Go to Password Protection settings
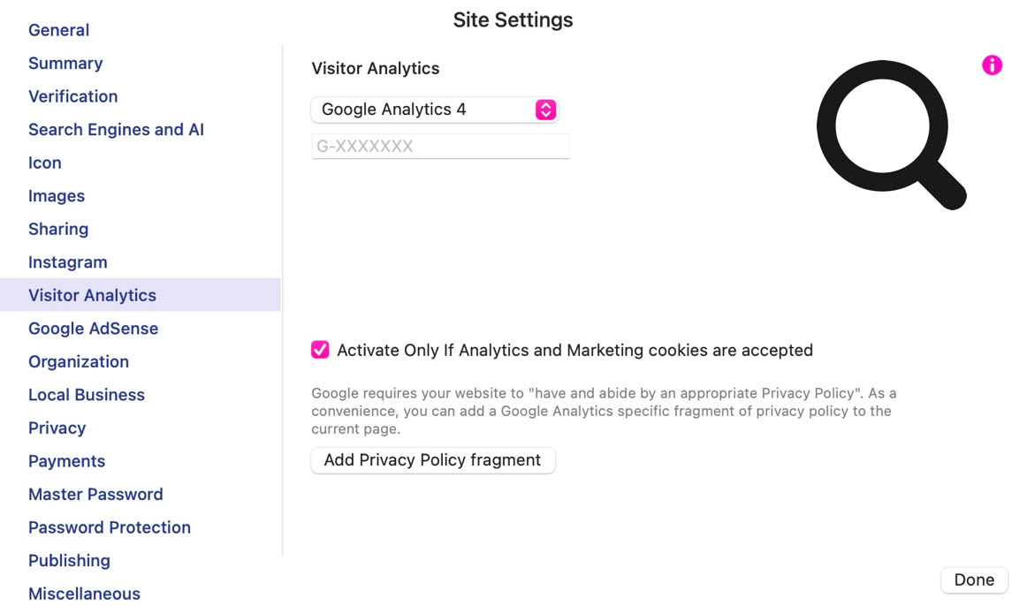Viewport: 1027px width, 606px height. (x=110, y=527)
